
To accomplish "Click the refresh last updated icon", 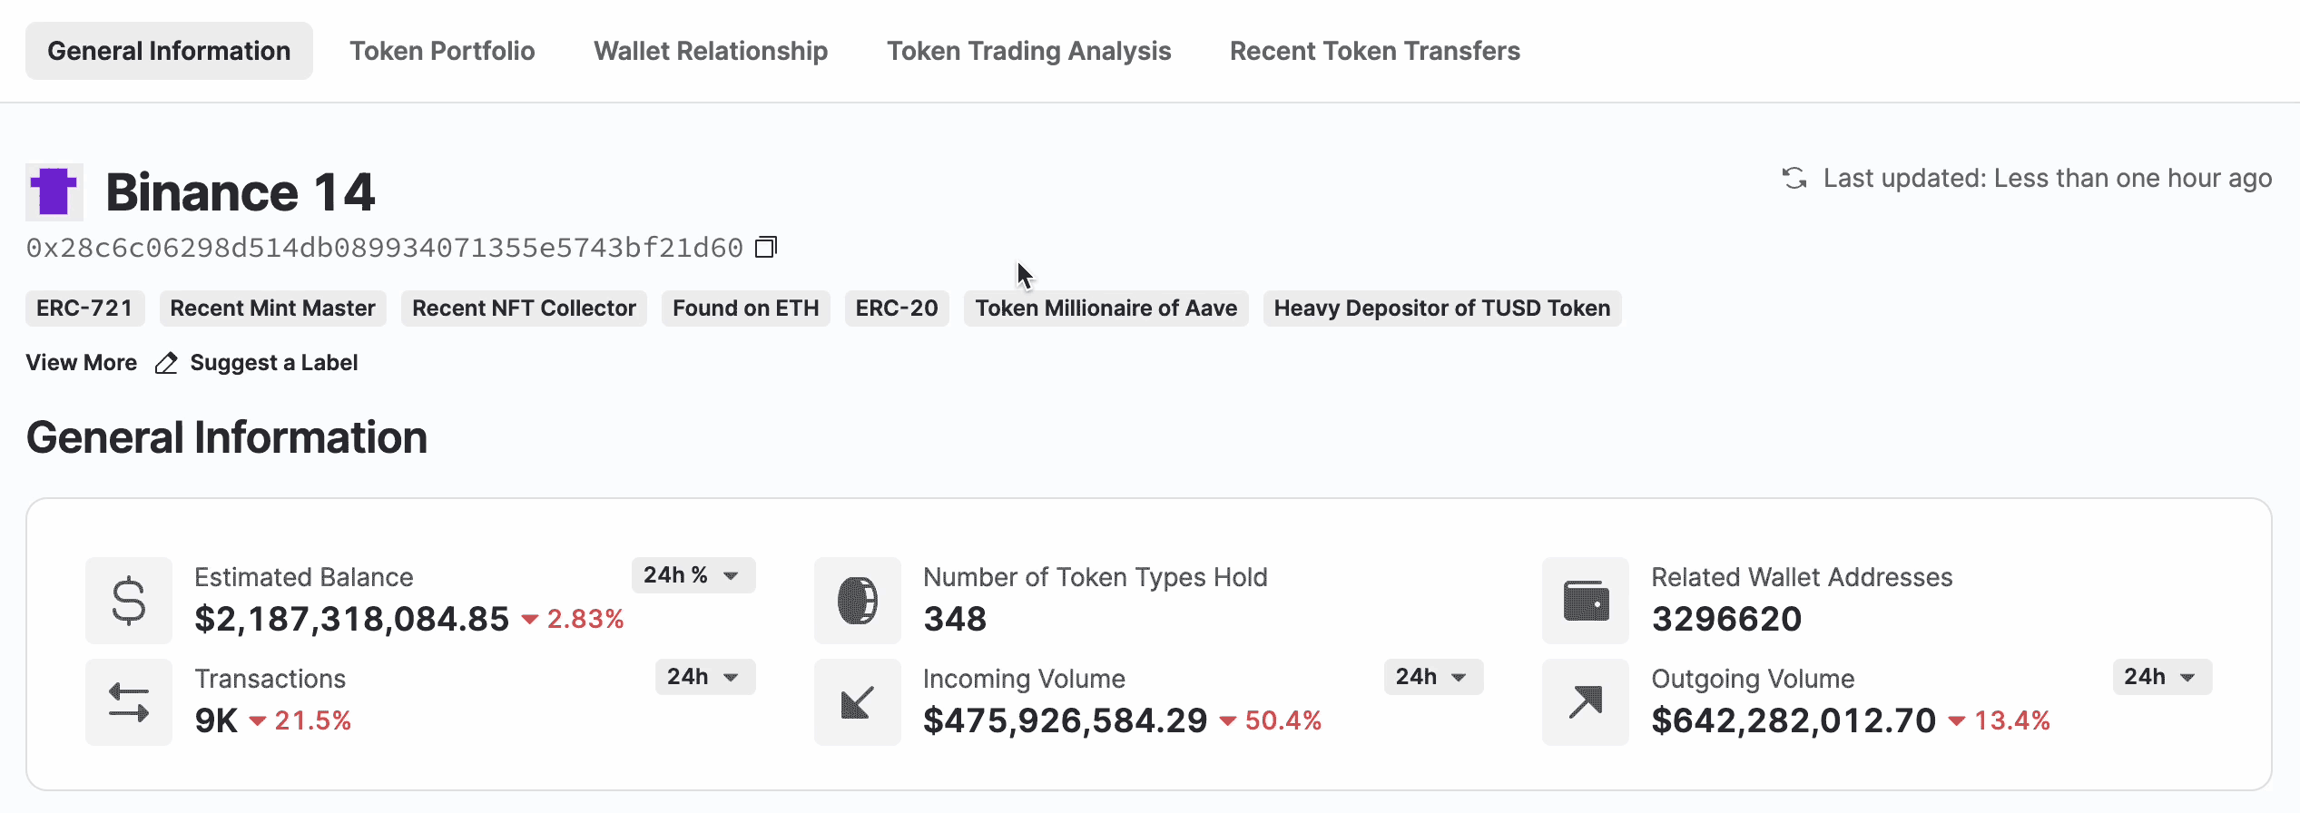I will 1794,178.
